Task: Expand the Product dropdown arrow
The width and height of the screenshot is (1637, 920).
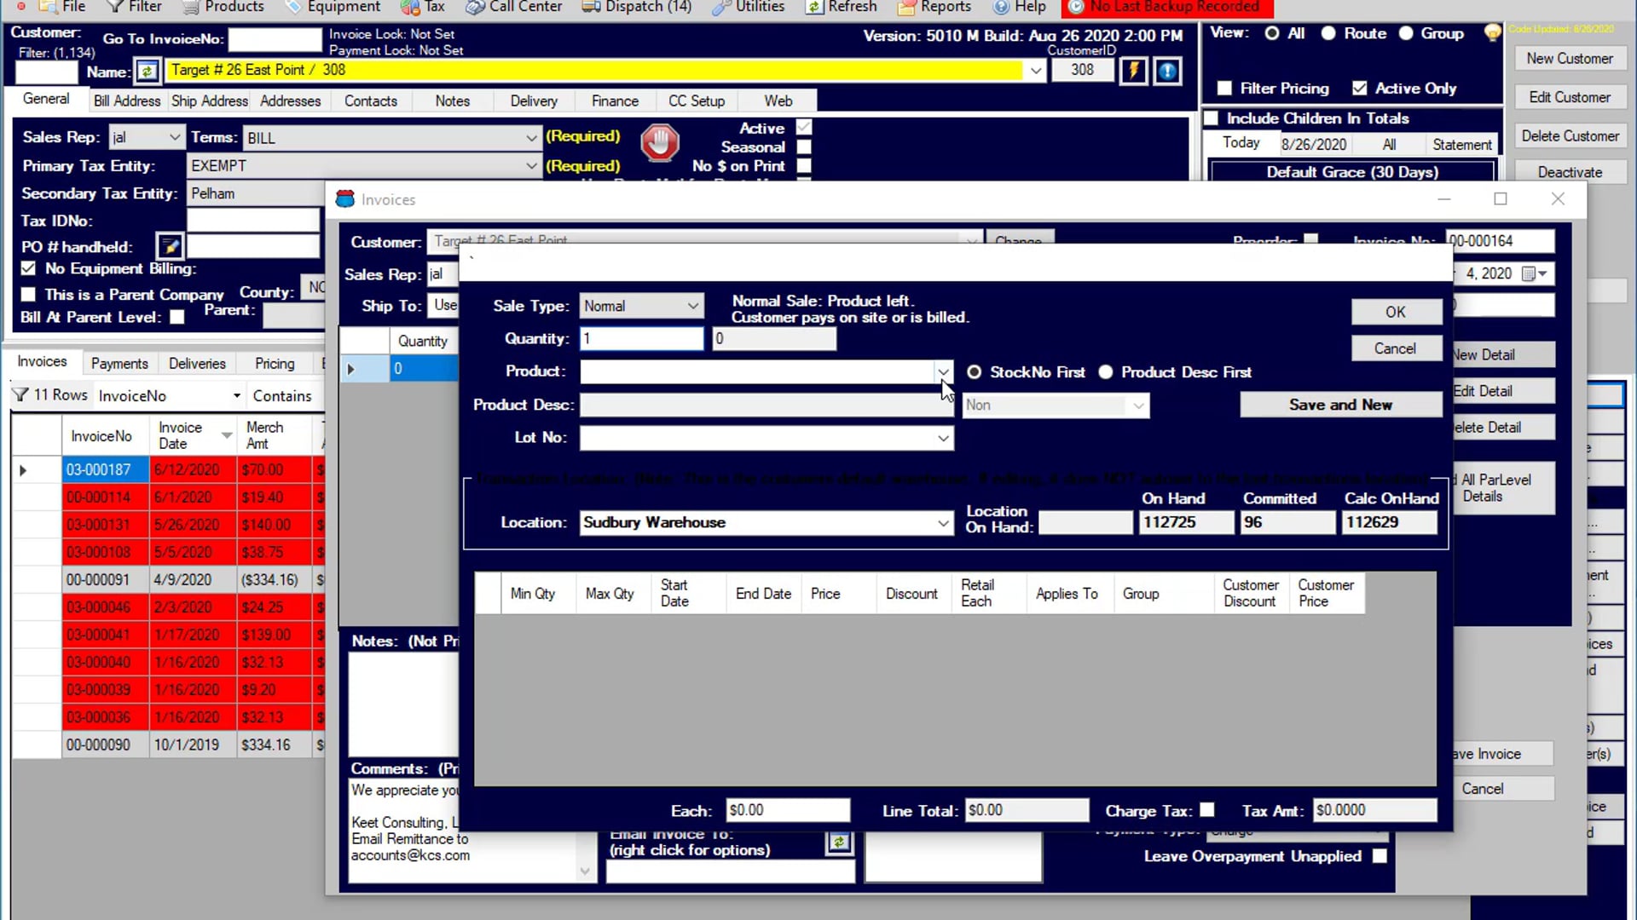Action: (x=943, y=372)
